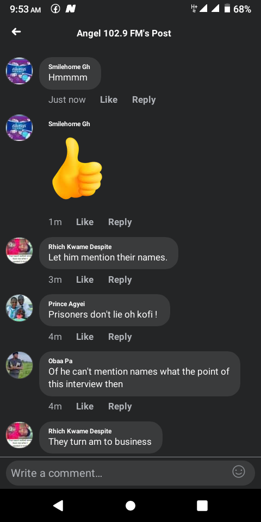Open Obaa Pa's profile picture
The width and height of the screenshot is (261, 522).
[x=20, y=365]
